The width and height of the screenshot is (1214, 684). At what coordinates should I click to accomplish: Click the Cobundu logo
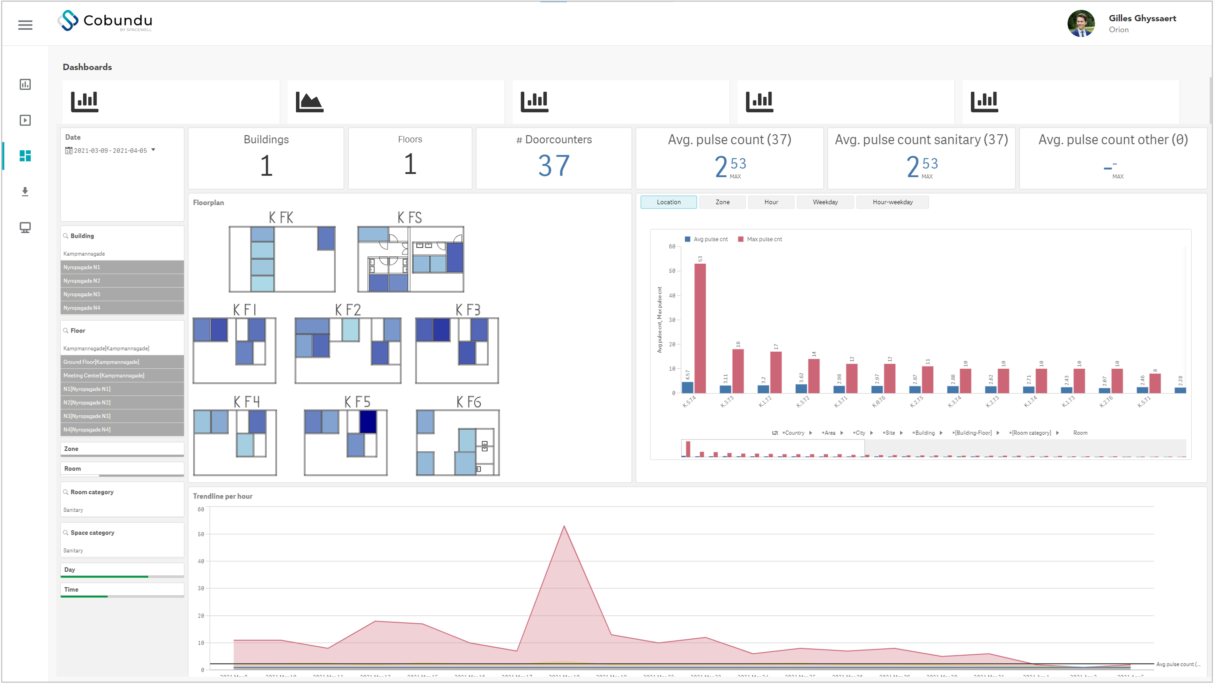click(x=105, y=21)
